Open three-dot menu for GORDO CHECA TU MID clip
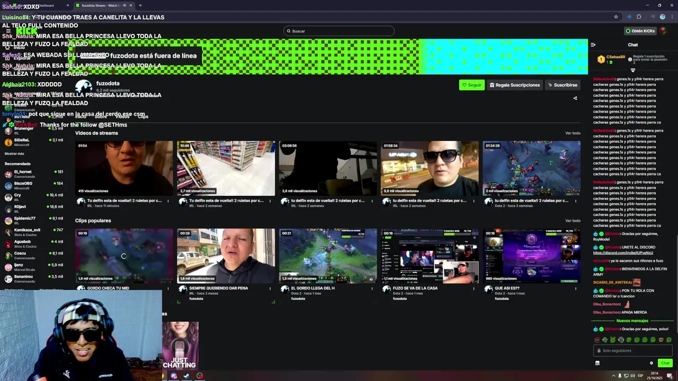This screenshot has height=381, width=678. click(x=168, y=288)
